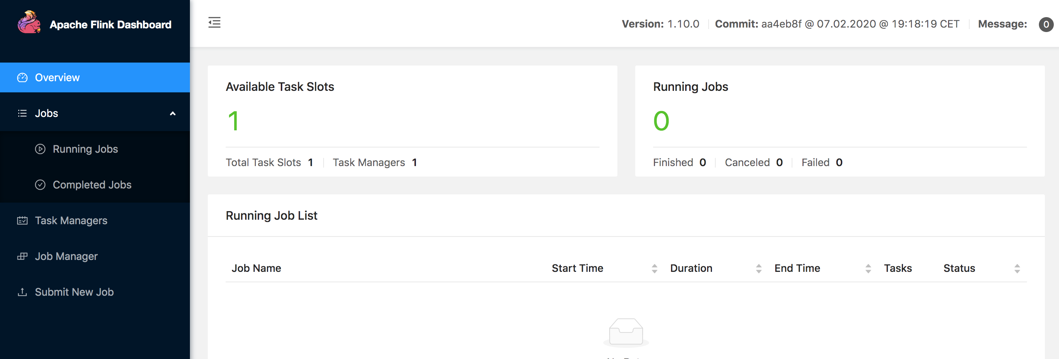Click the Job Manager build icon
Viewport: 1059px width, 359px height.
click(x=22, y=257)
